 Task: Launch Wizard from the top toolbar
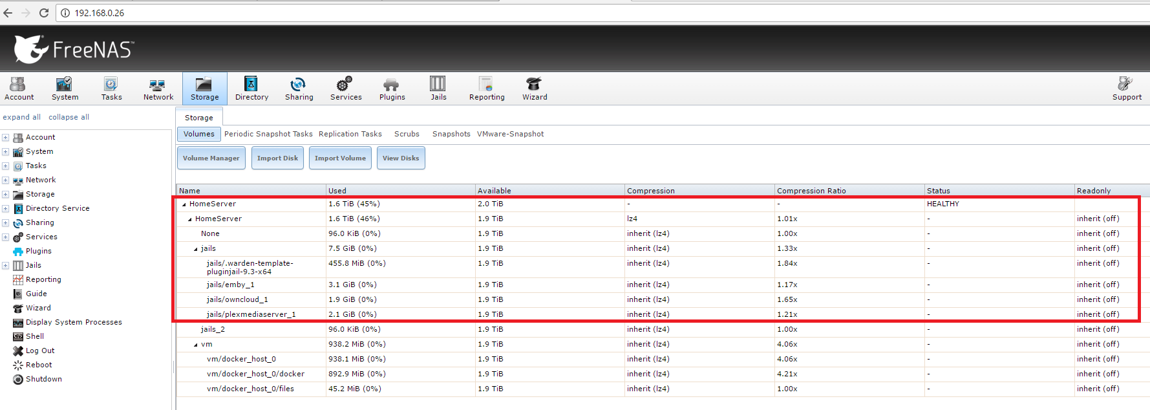click(x=535, y=89)
